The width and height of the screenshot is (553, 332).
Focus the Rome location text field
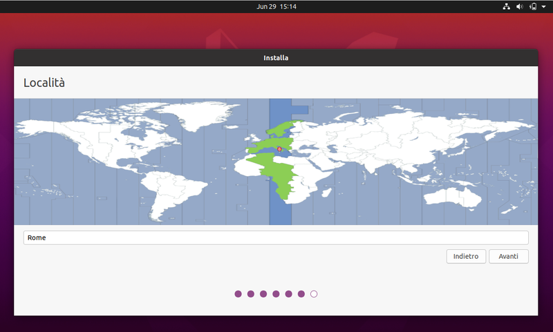point(276,237)
